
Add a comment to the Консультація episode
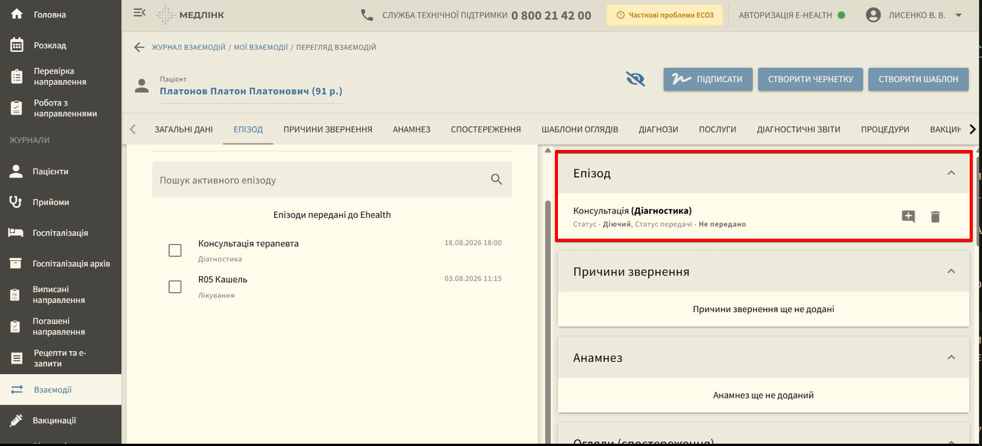[909, 216]
